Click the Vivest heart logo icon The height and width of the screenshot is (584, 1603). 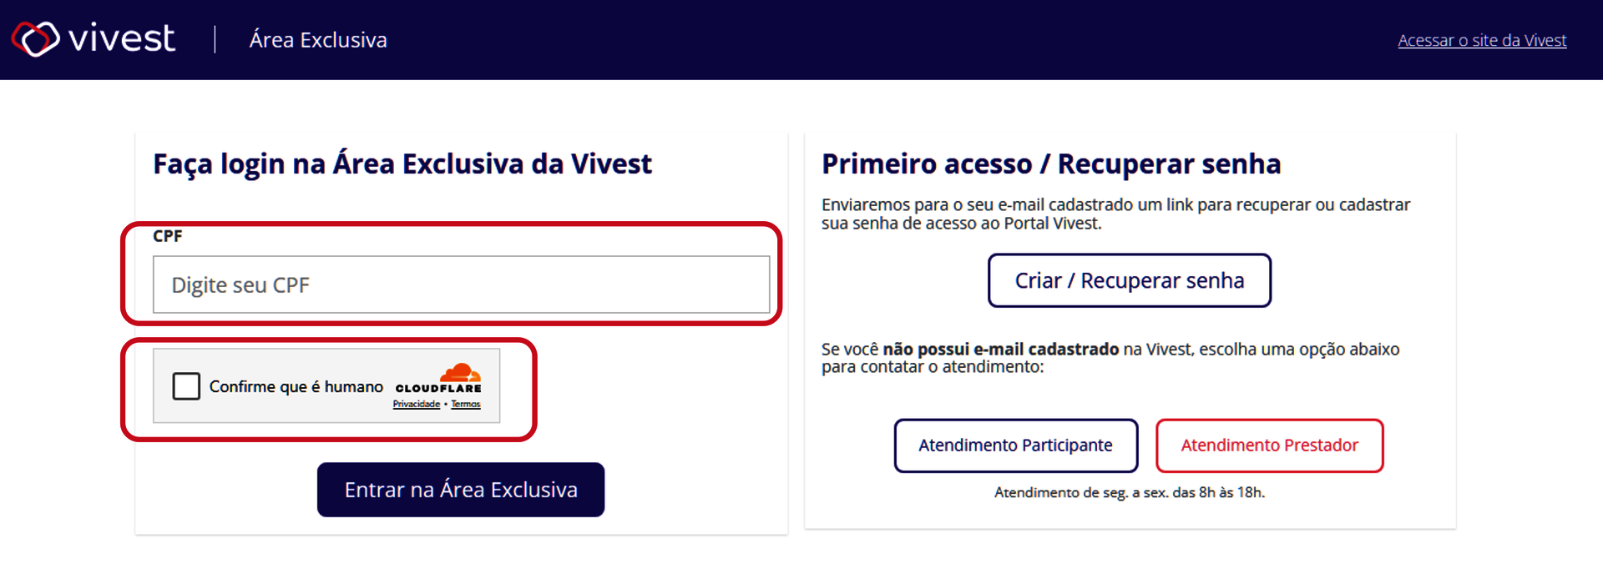coord(35,39)
